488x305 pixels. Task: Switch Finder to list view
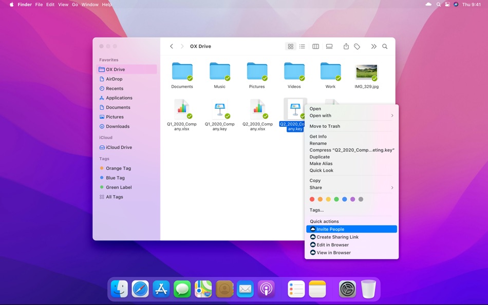pyautogui.click(x=302, y=47)
